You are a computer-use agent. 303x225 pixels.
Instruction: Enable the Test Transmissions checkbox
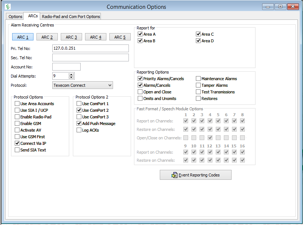[x=198, y=92]
